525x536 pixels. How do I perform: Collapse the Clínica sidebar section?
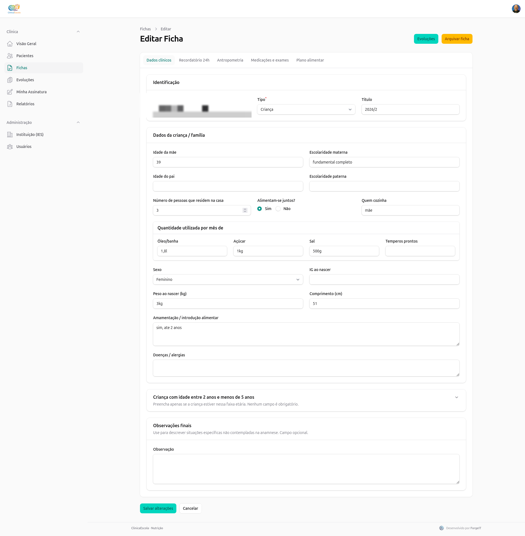pyautogui.click(x=78, y=32)
